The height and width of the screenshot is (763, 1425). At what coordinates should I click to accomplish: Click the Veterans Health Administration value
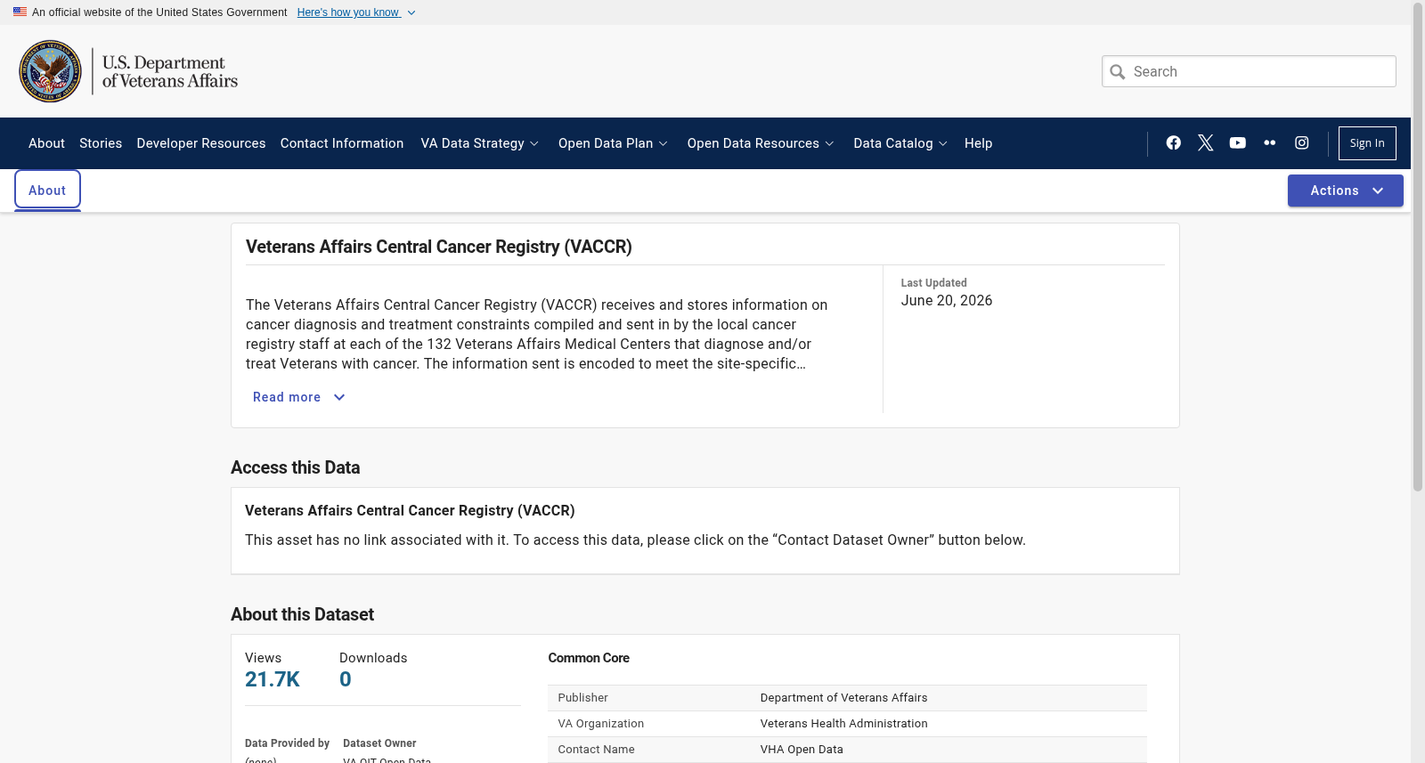click(x=844, y=724)
